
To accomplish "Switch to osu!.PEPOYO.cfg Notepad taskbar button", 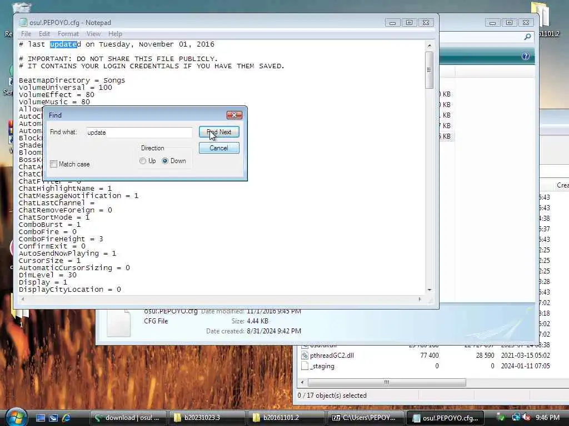I will tap(445, 418).
